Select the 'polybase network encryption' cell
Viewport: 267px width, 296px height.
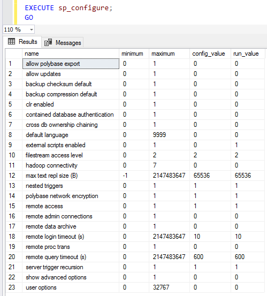coord(71,196)
